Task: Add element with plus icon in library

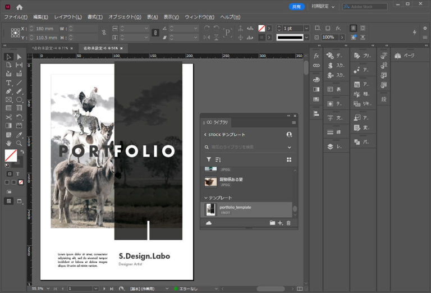Action: coord(280,223)
